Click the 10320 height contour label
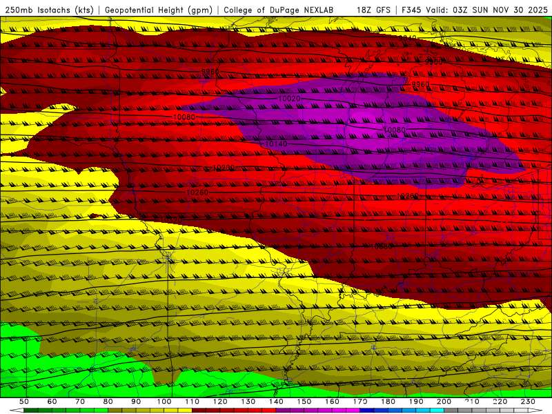This screenshot has height=414, width=552. tap(171, 220)
